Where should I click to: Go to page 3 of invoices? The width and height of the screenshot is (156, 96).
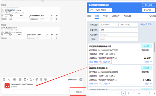[134, 93]
